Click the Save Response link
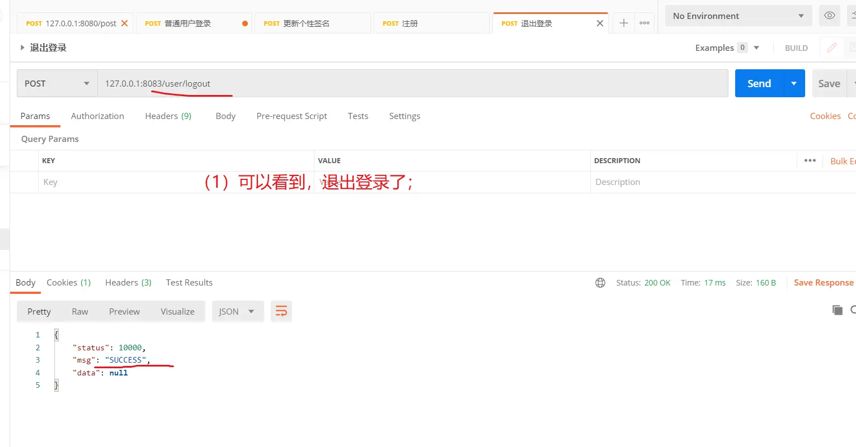Image resolution: width=856 pixels, height=447 pixels. [824, 283]
